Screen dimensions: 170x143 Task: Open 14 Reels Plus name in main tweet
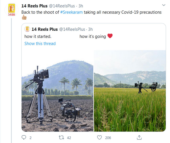(34, 6)
